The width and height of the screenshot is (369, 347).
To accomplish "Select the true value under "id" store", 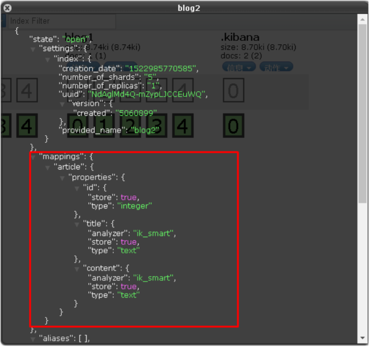I will [129, 197].
